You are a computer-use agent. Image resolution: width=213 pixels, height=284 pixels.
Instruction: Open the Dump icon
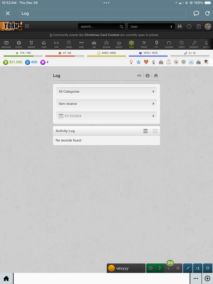[81, 44]
